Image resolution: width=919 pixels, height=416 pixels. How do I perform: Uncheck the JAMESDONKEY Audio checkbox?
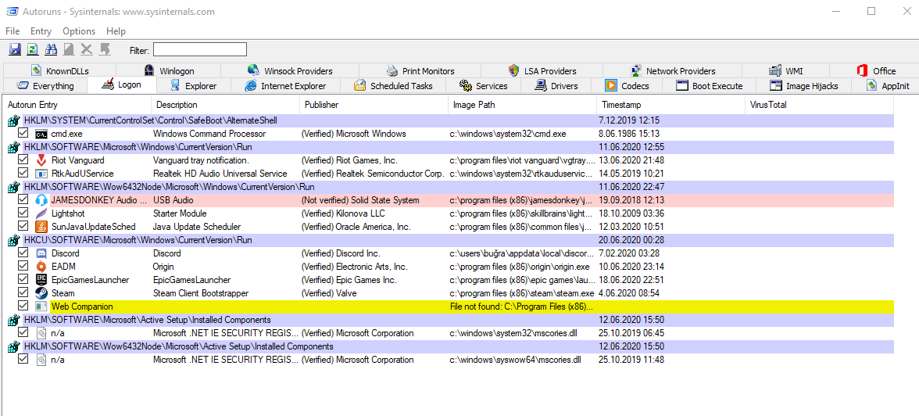pos(23,199)
